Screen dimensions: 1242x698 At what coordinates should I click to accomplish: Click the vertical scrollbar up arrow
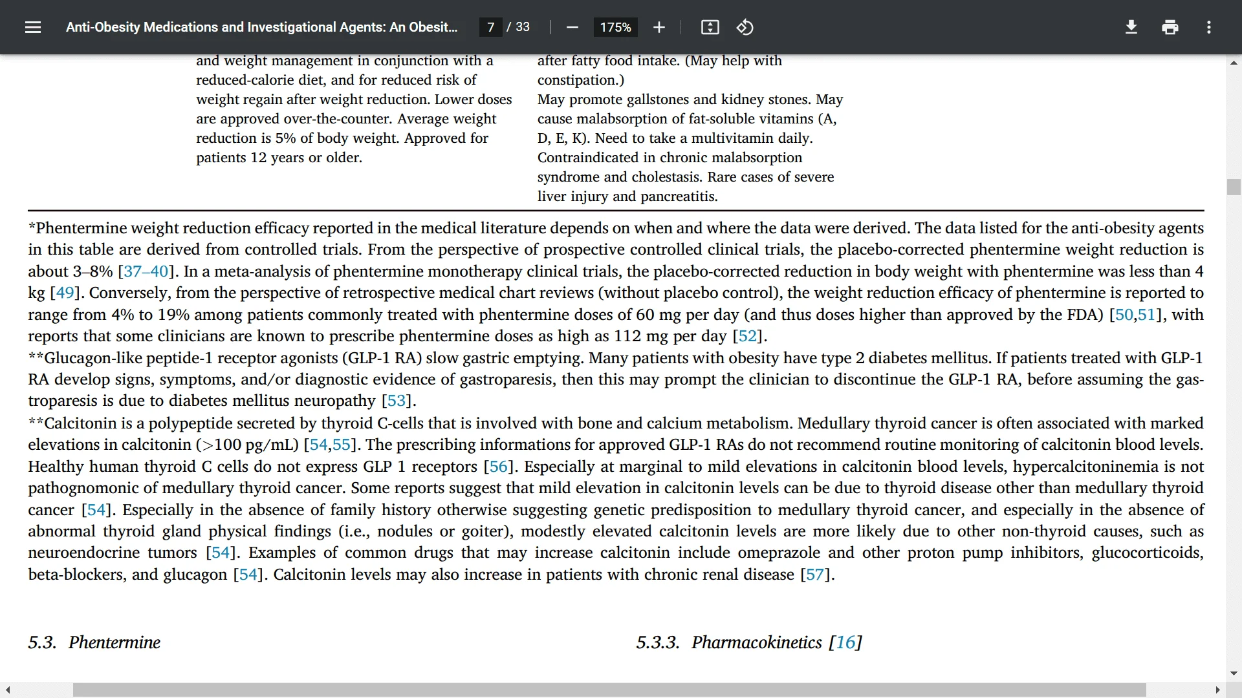point(1233,63)
